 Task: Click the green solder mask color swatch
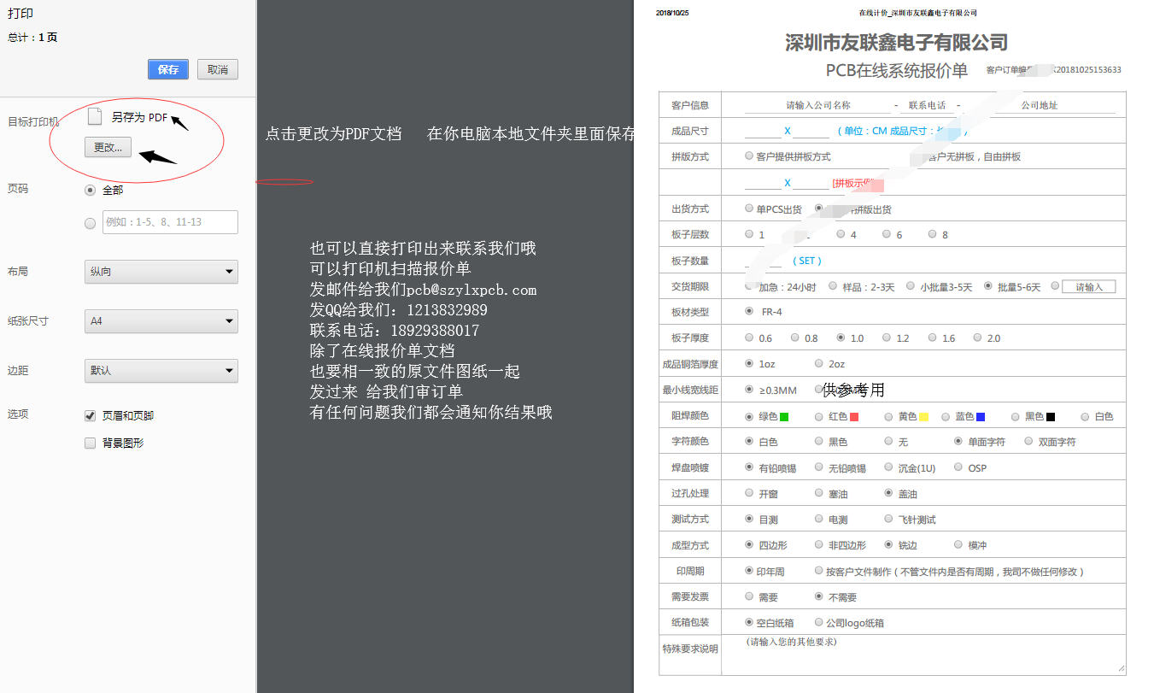784,417
